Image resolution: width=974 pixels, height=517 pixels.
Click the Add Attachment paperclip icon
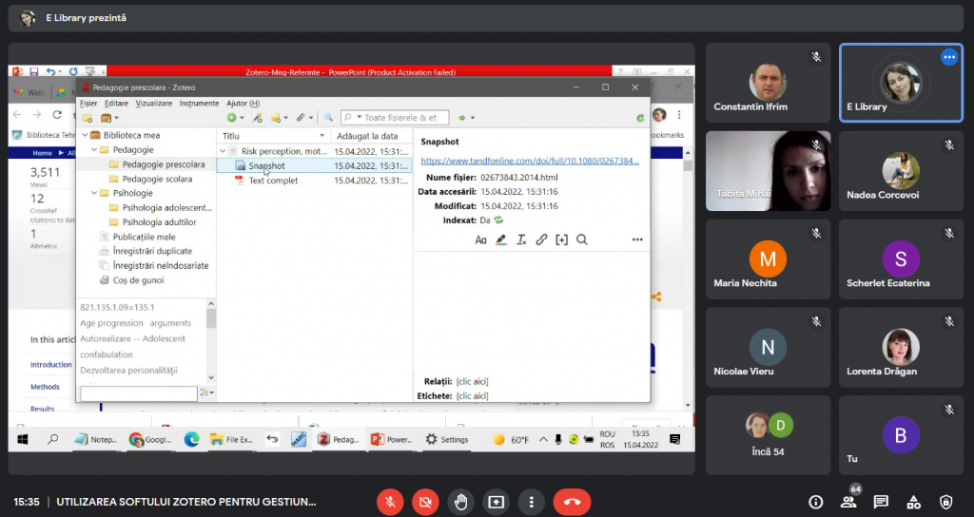[303, 118]
